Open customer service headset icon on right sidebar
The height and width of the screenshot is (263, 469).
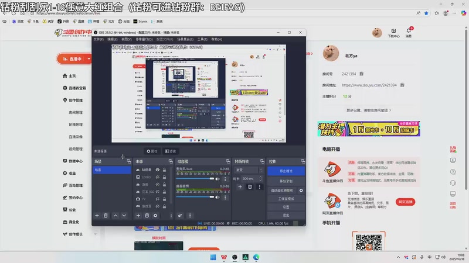(x=453, y=183)
